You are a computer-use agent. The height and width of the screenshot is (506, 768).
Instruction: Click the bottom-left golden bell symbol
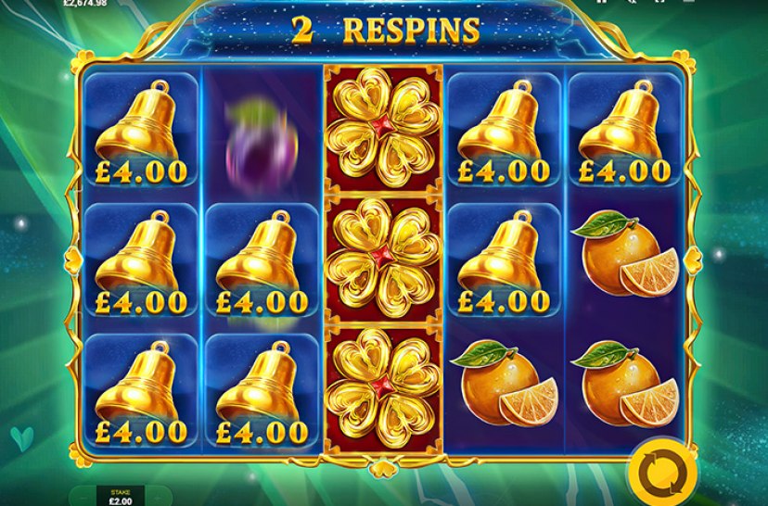coord(141,390)
